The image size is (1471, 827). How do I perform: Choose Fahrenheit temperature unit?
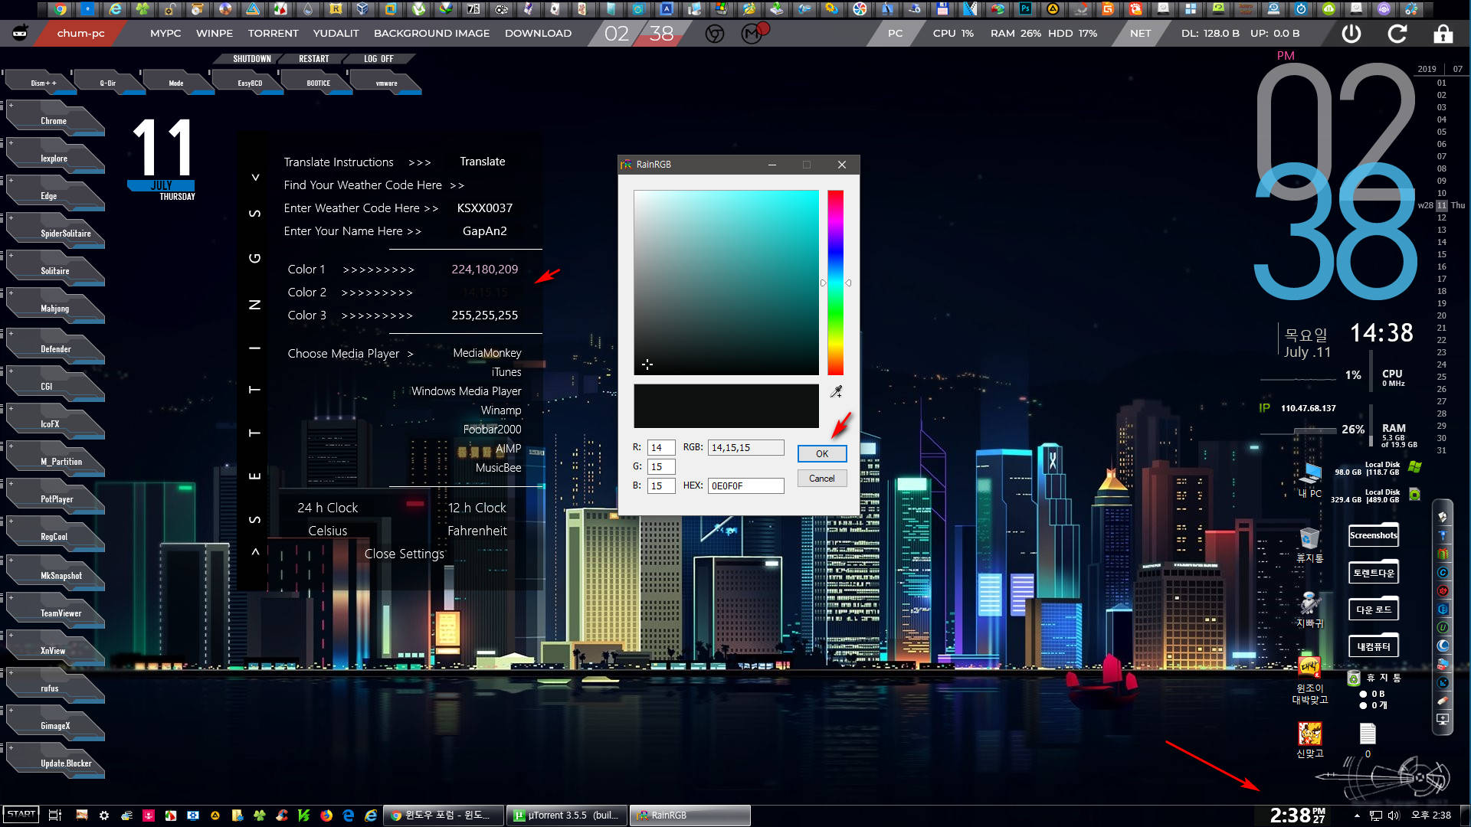pyautogui.click(x=477, y=531)
